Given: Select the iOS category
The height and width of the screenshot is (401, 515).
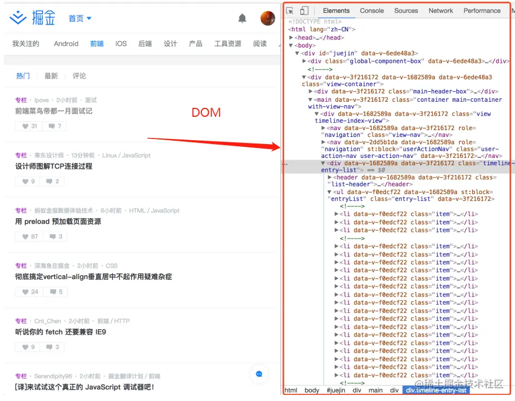Looking at the screenshot, I should pos(121,44).
